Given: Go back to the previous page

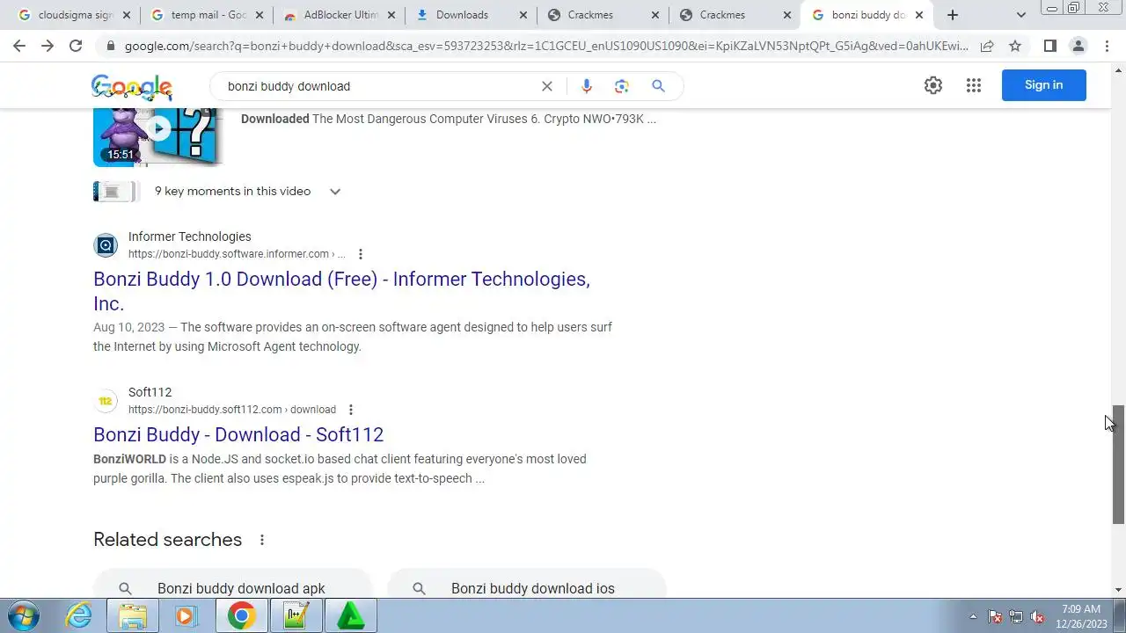Looking at the screenshot, I should coord(19,46).
